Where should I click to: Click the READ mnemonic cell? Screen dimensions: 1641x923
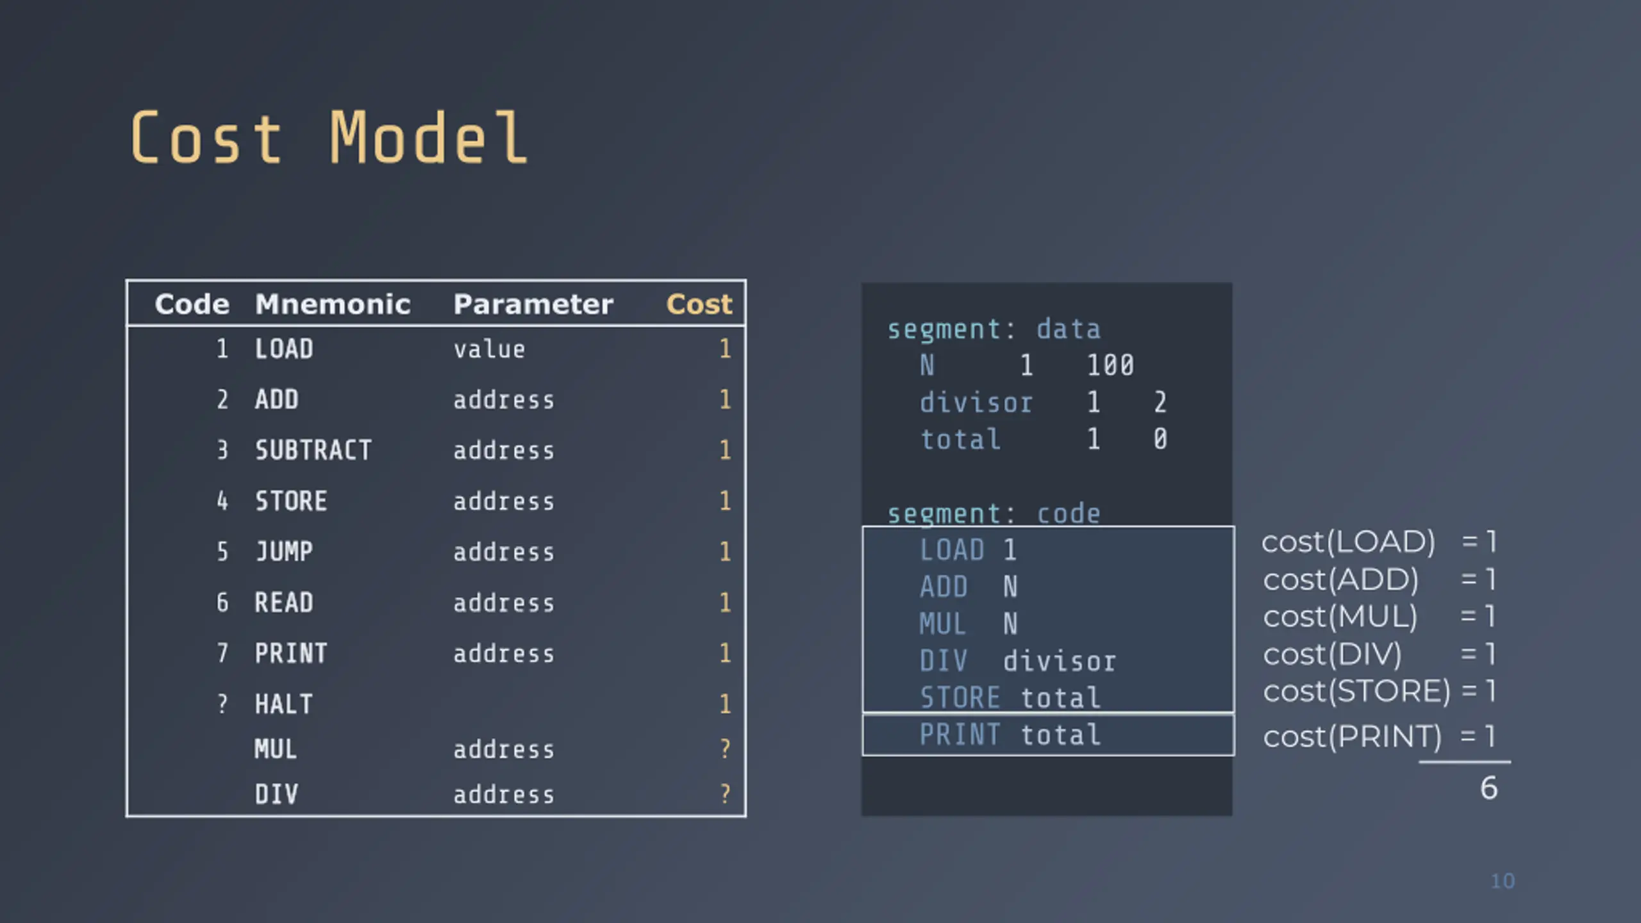point(284,602)
